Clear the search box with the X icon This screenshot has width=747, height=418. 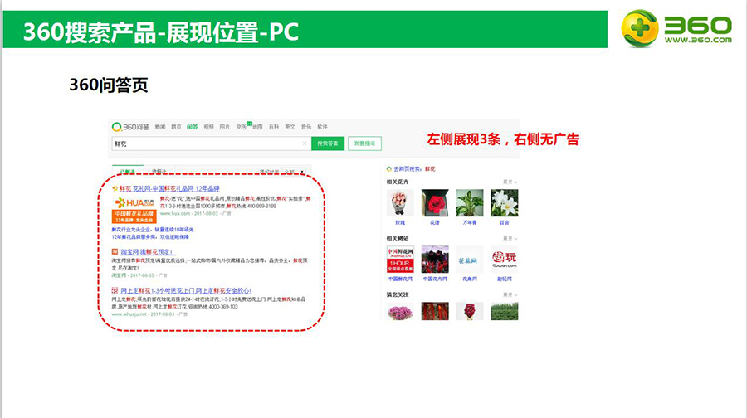point(304,143)
